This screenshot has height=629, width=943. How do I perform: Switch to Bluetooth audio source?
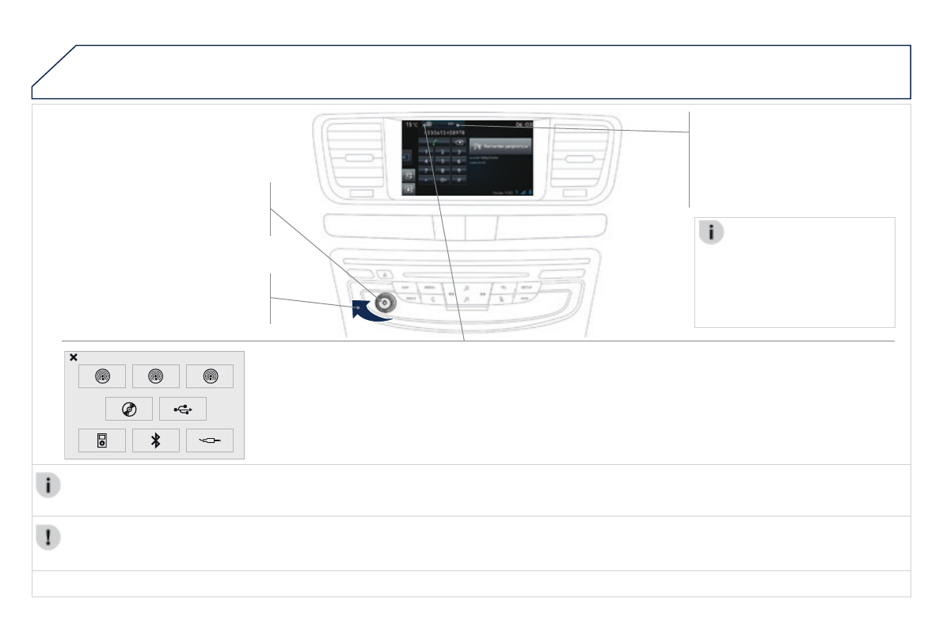156,440
